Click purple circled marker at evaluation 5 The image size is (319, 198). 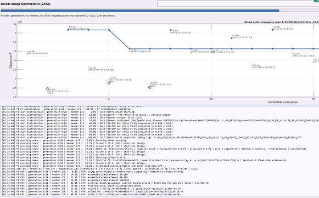point(109,83)
